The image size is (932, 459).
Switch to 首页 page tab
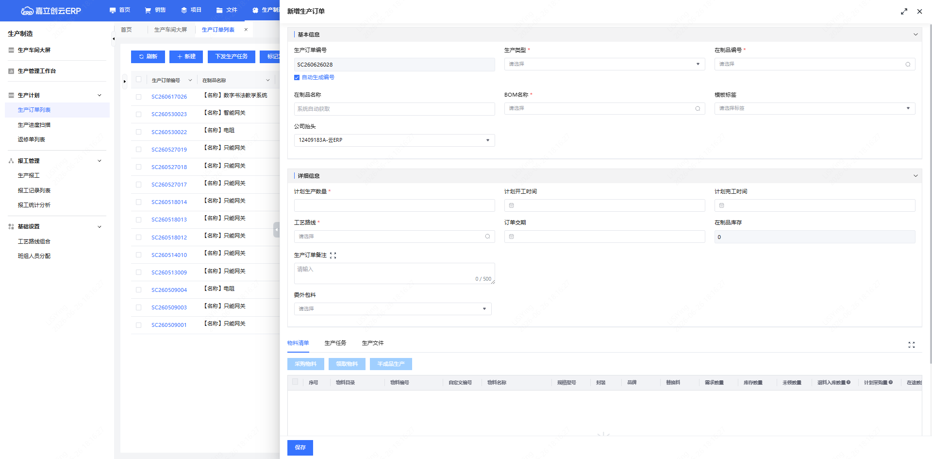click(126, 30)
